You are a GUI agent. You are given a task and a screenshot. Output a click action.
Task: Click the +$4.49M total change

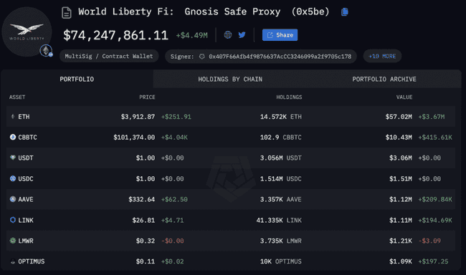point(191,35)
